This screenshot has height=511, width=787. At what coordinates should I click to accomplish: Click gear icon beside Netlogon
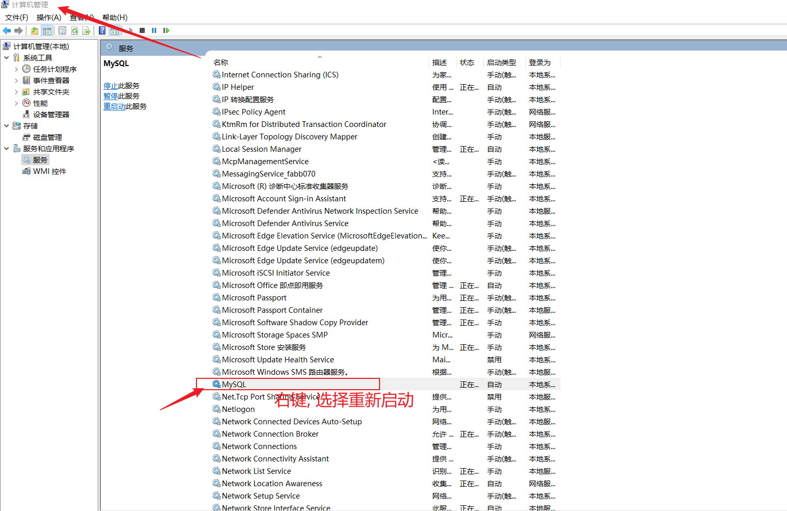[217, 409]
